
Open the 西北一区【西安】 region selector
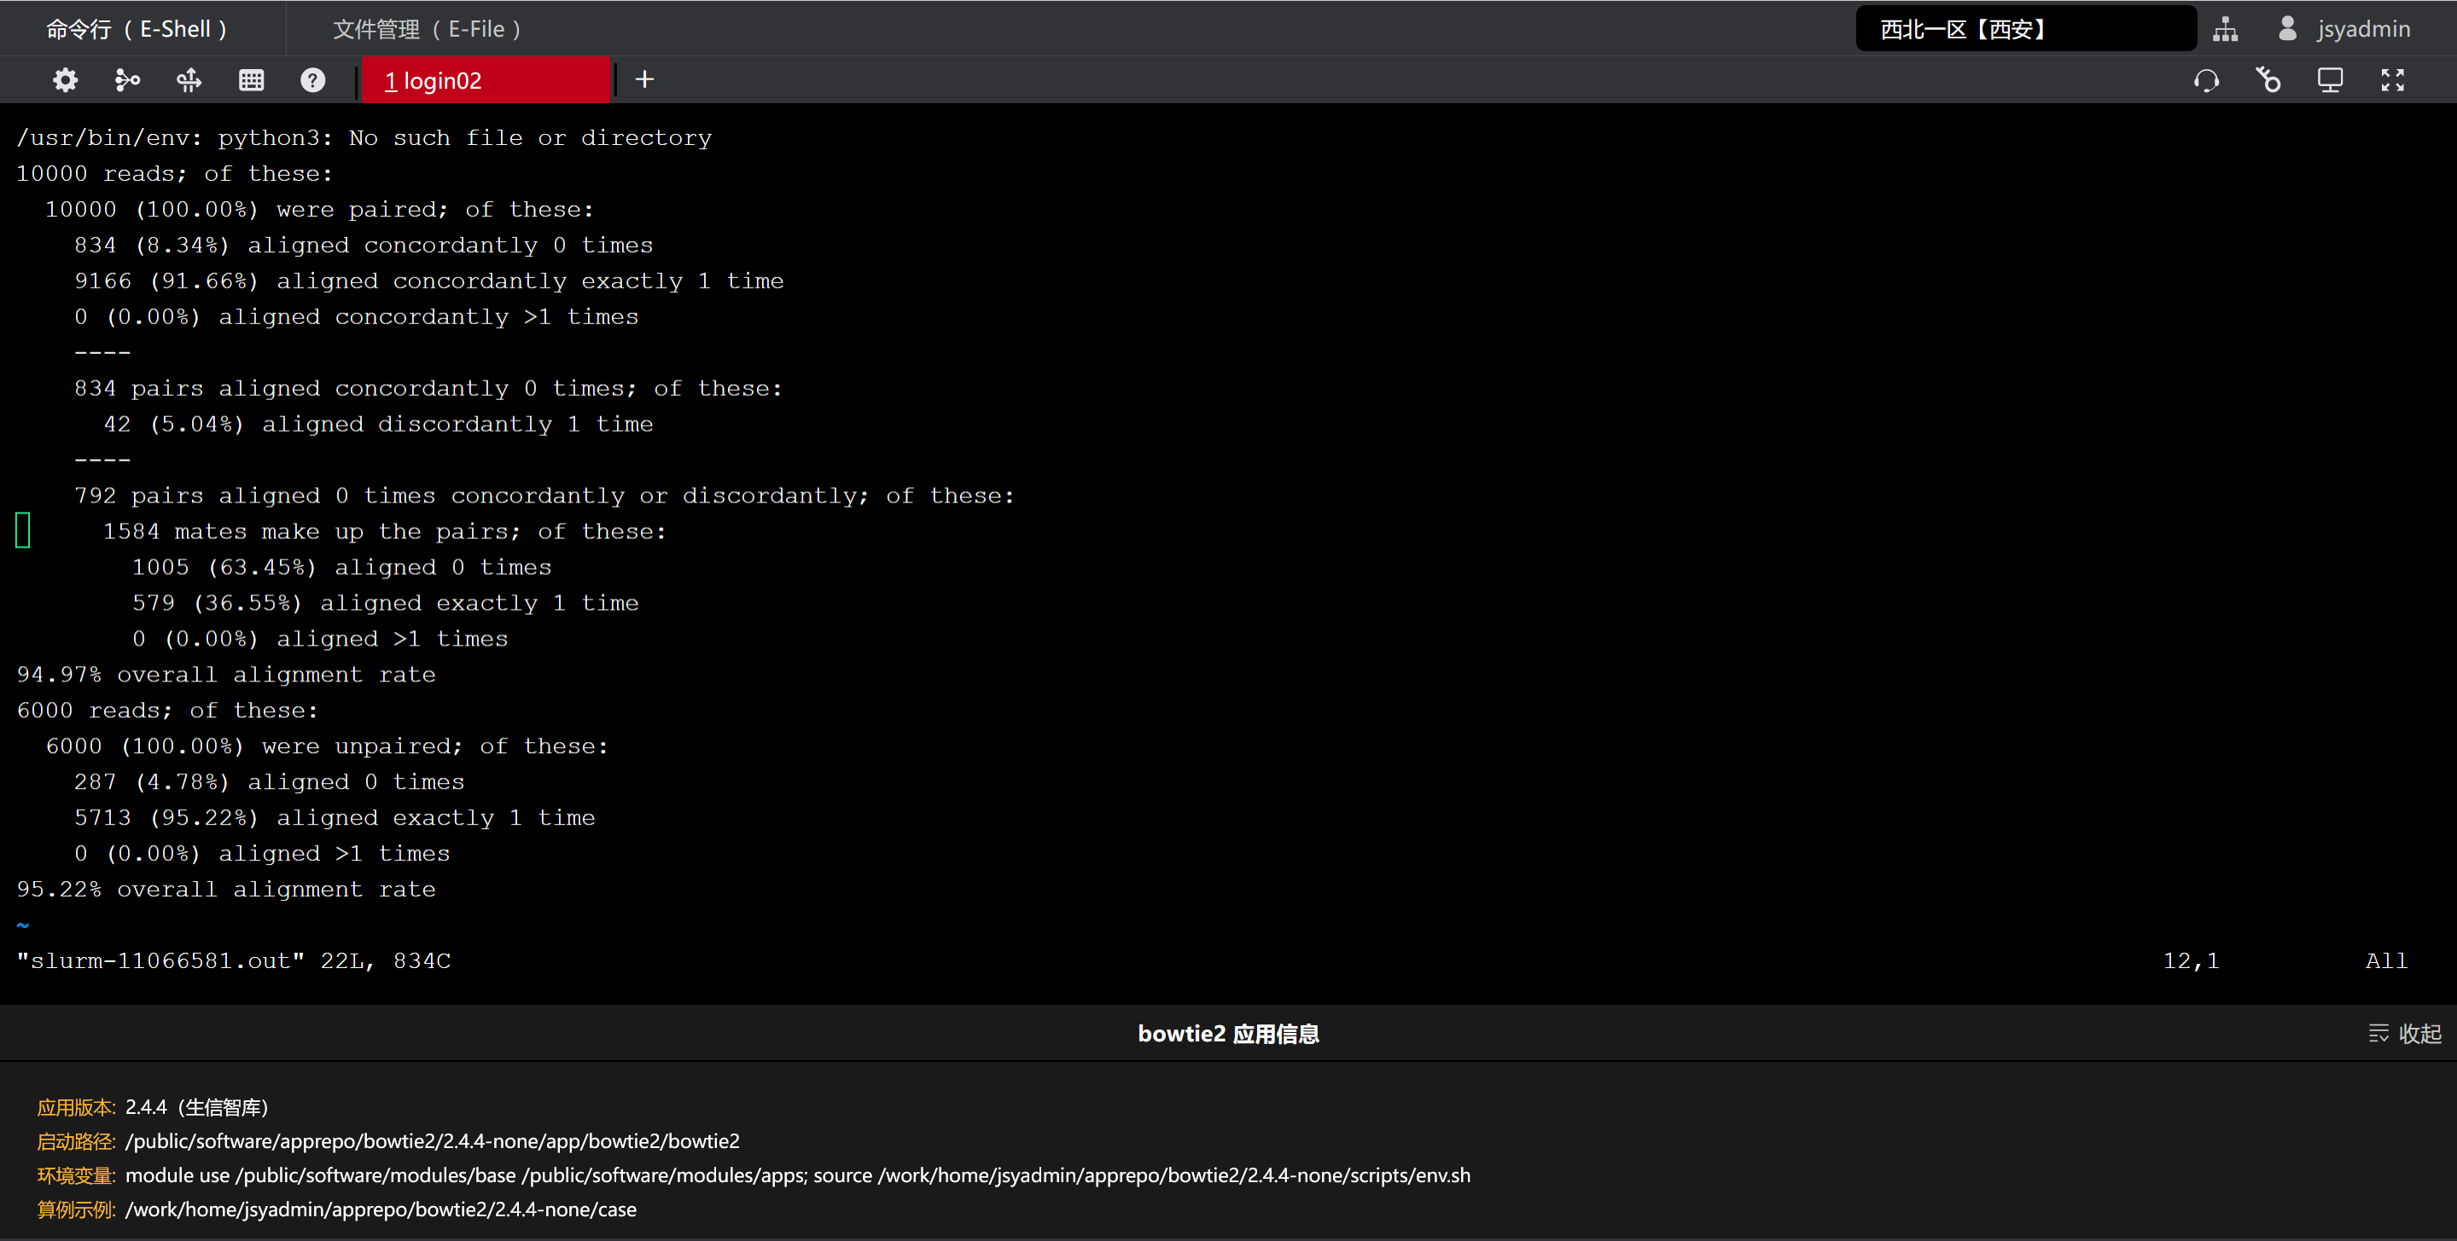(2026, 29)
